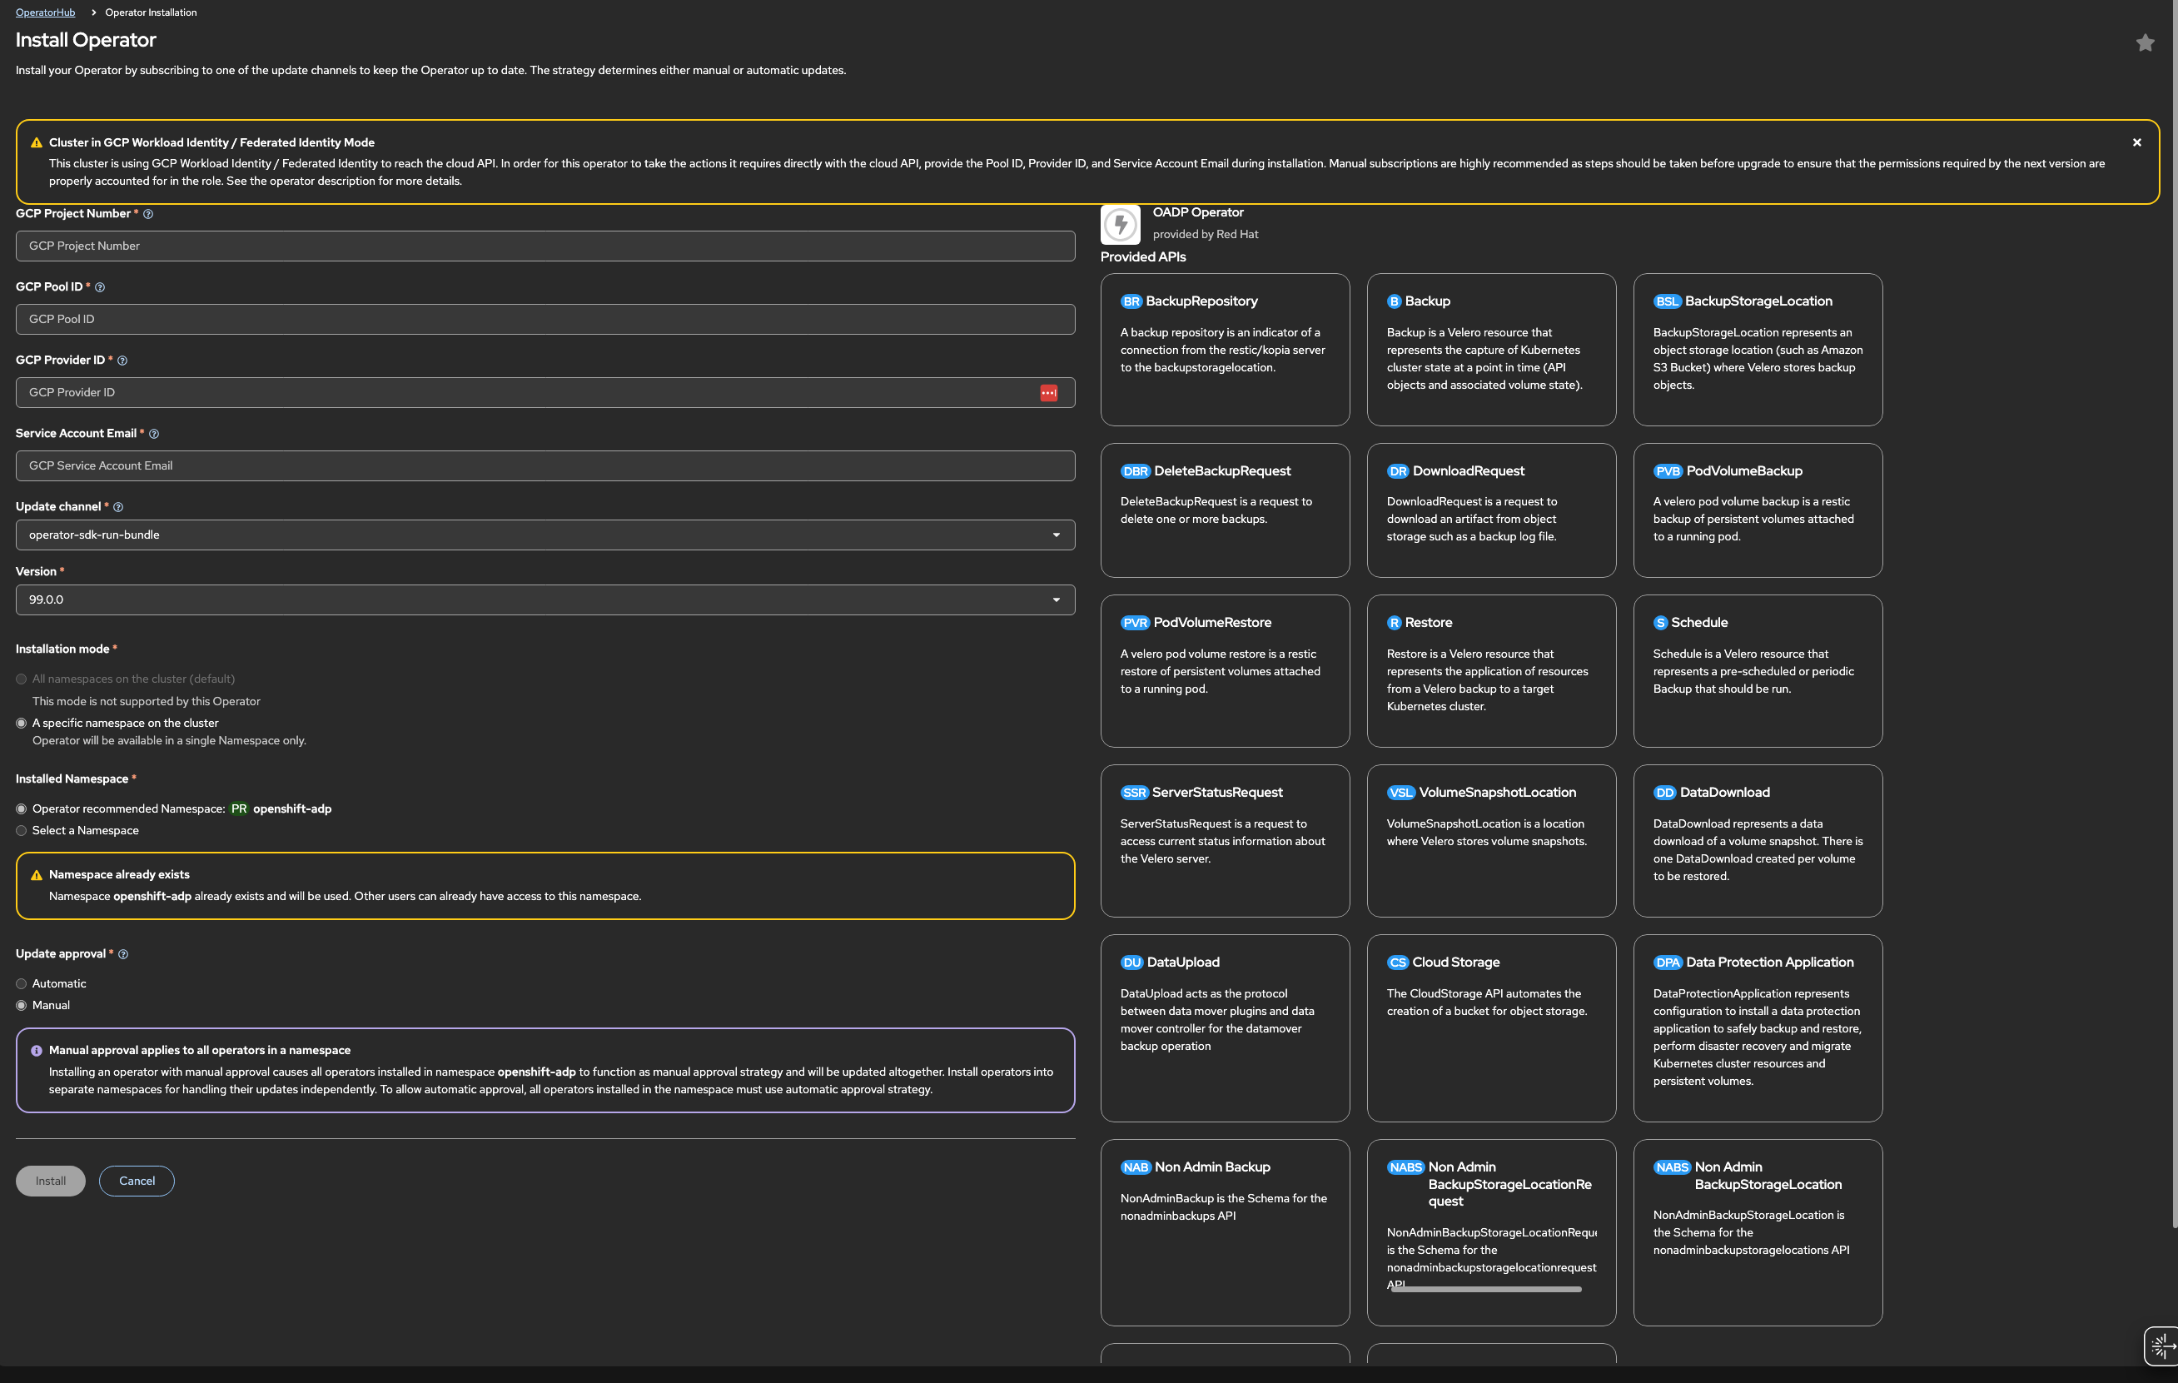Go to OperatorHub breadcrumb link

point(45,12)
